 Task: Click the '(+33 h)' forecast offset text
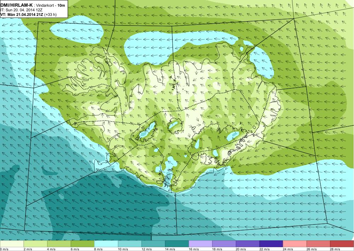click(x=51, y=14)
